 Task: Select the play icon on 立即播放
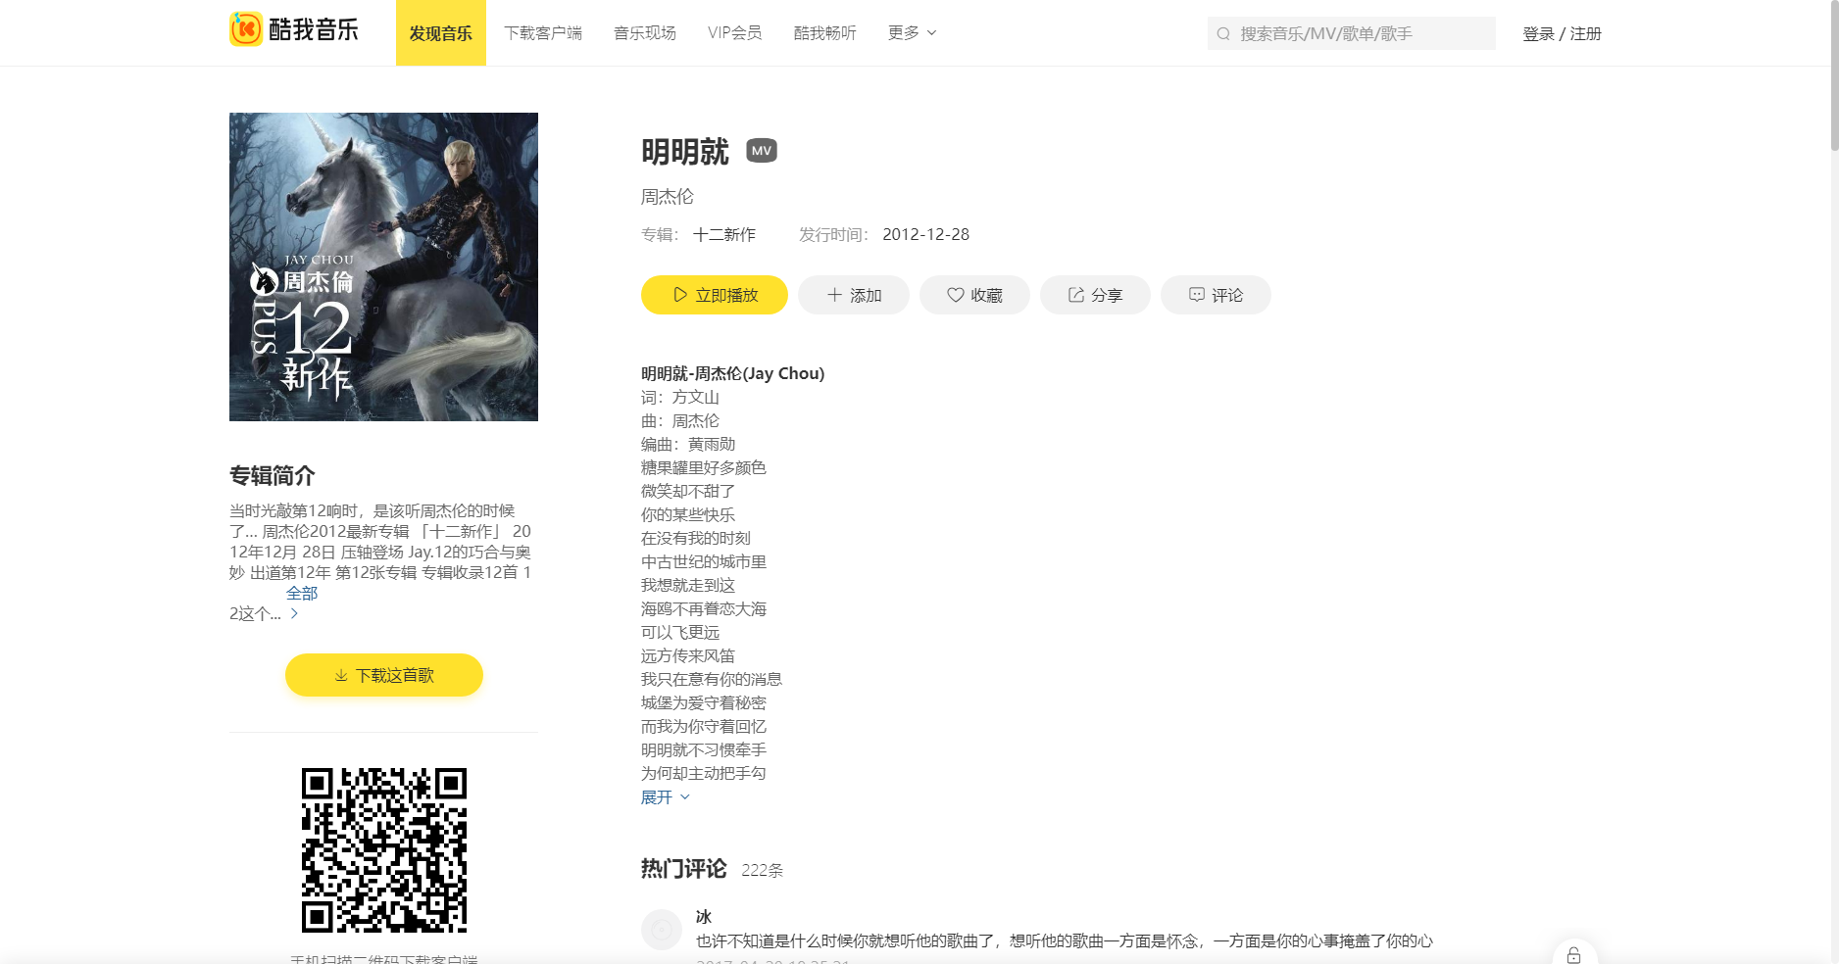coord(678,294)
